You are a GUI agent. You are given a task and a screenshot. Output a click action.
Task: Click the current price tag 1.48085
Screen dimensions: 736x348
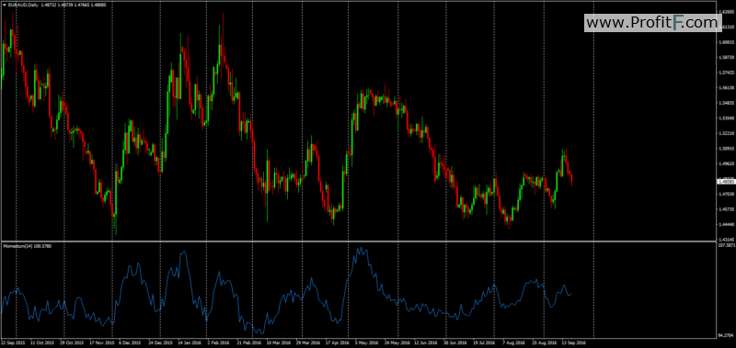(727, 181)
